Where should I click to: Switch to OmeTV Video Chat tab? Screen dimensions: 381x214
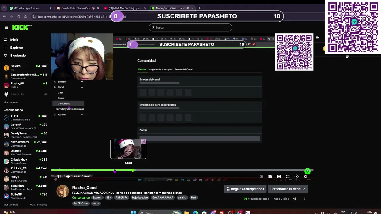[78, 8]
